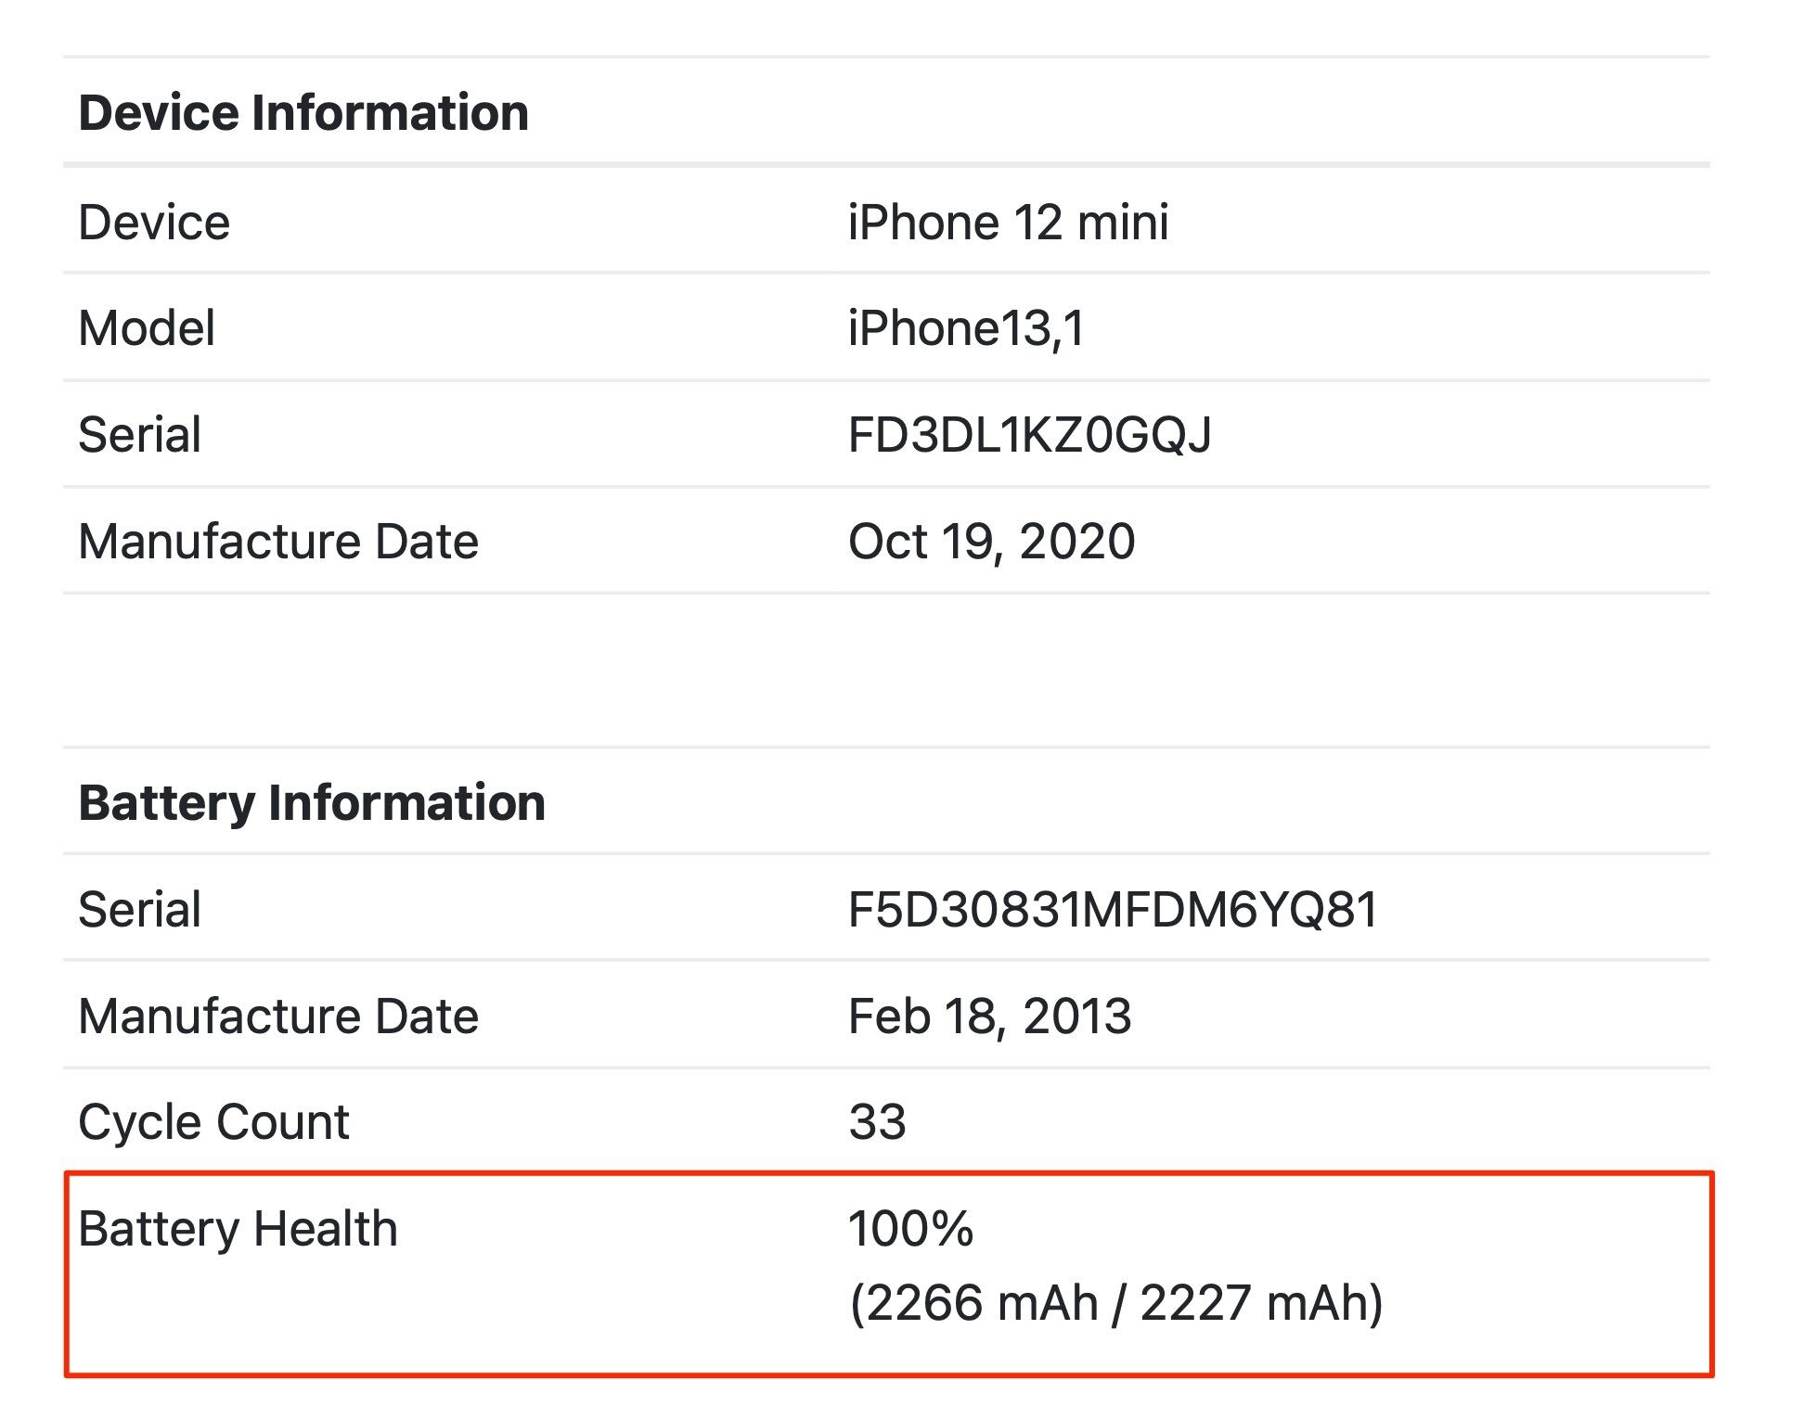Image resolution: width=1804 pixels, height=1419 pixels.
Task: Select the 100% battery health value
Action: pos(910,1230)
